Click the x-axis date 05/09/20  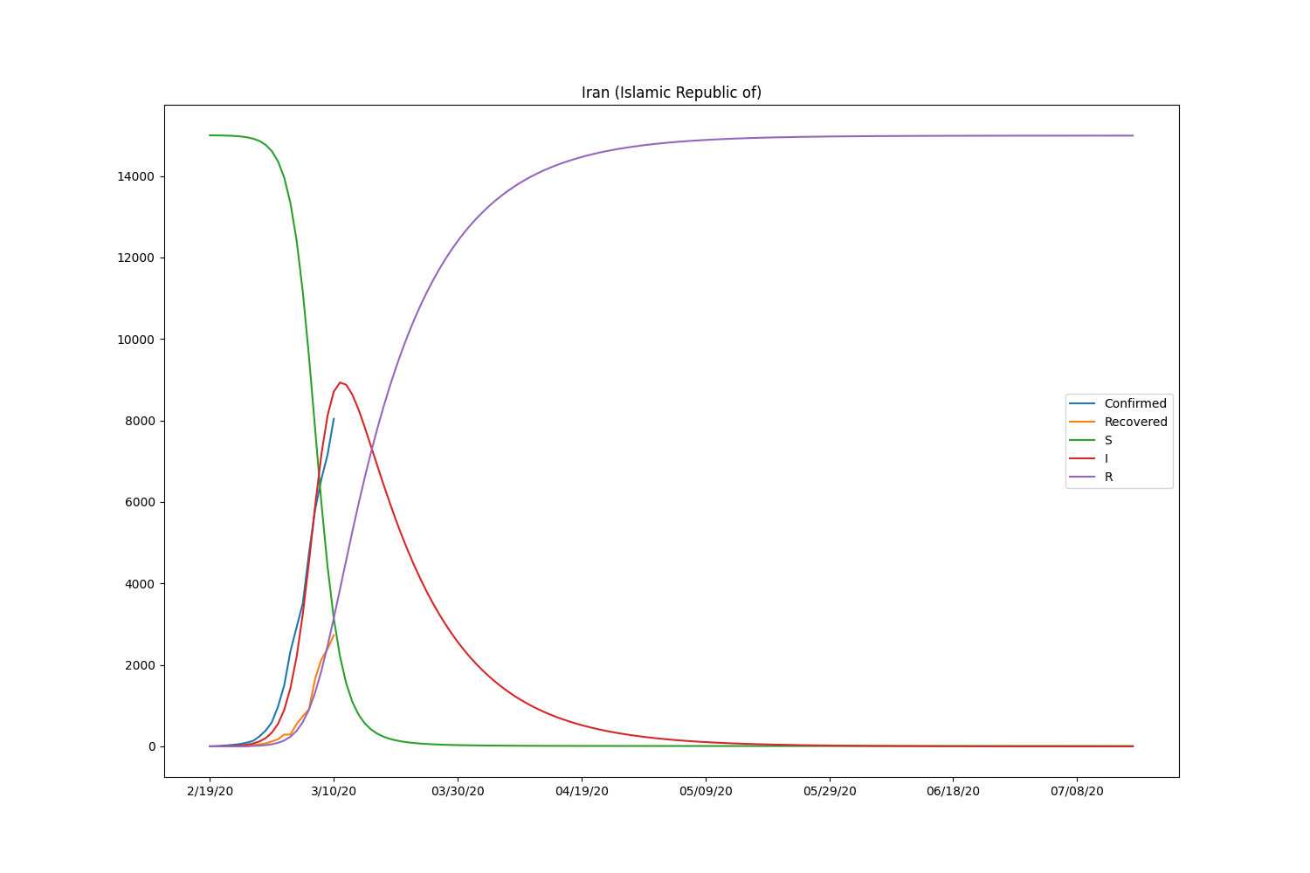tap(706, 792)
